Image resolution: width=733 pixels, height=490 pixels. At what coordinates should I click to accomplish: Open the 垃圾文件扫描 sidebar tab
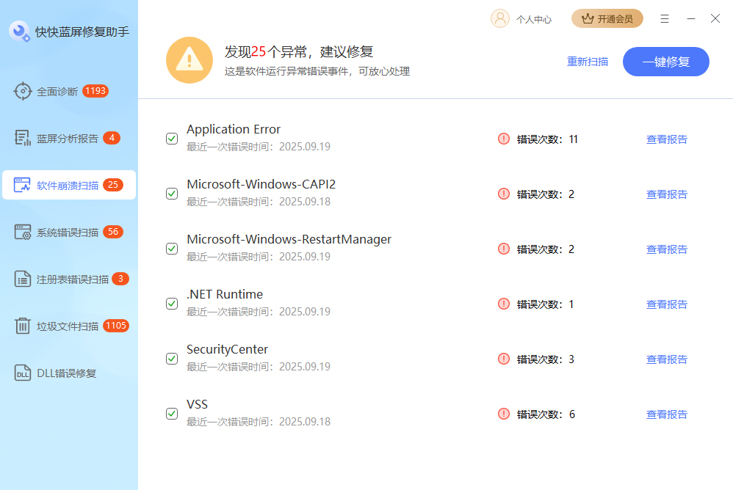[x=68, y=326]
